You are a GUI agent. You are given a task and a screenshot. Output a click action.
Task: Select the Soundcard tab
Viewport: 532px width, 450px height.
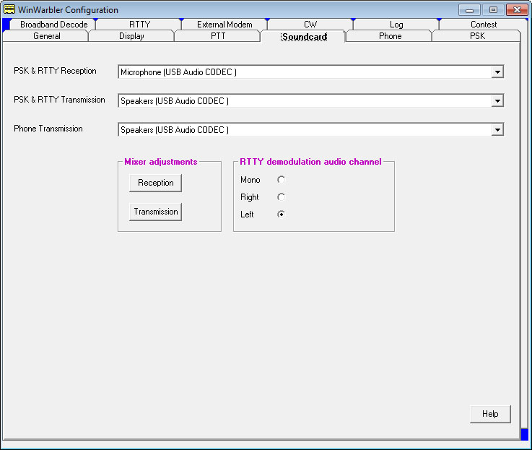pyautogui.click(x=305, y=36)
